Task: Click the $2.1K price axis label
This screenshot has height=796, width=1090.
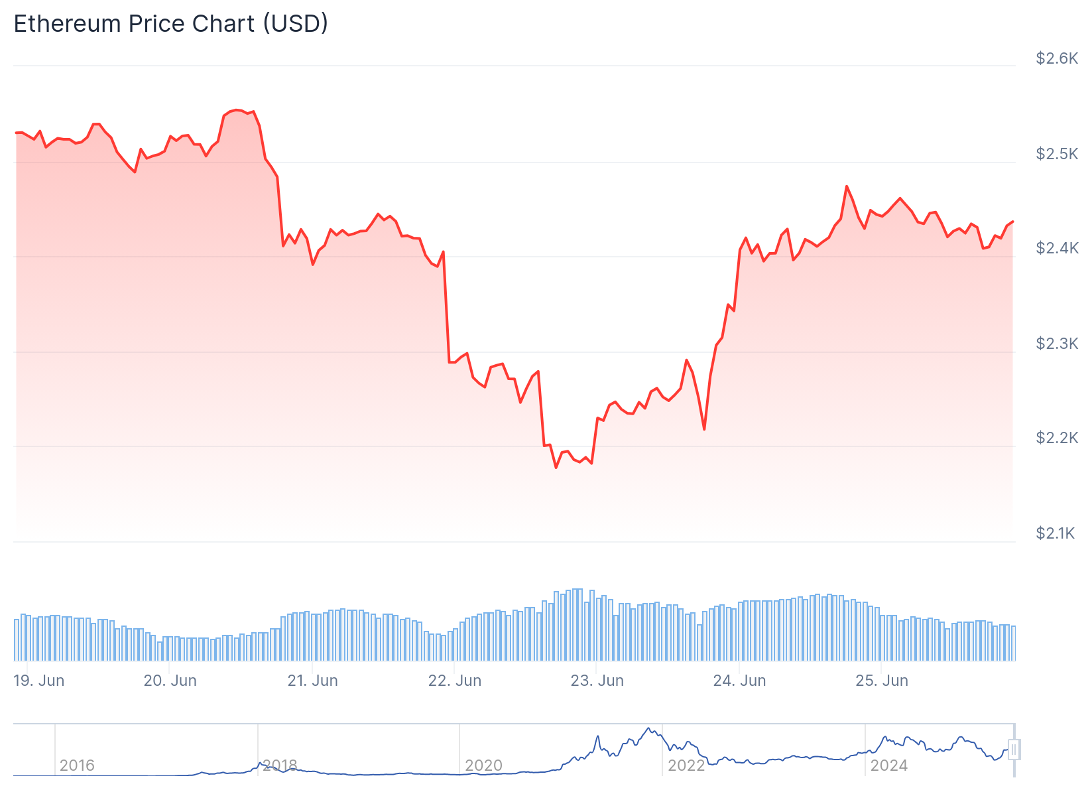Action: (1056, 533)
